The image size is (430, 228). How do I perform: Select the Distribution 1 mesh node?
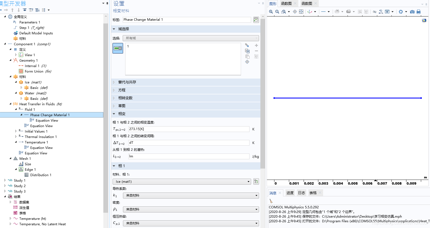tap(41, 175)
